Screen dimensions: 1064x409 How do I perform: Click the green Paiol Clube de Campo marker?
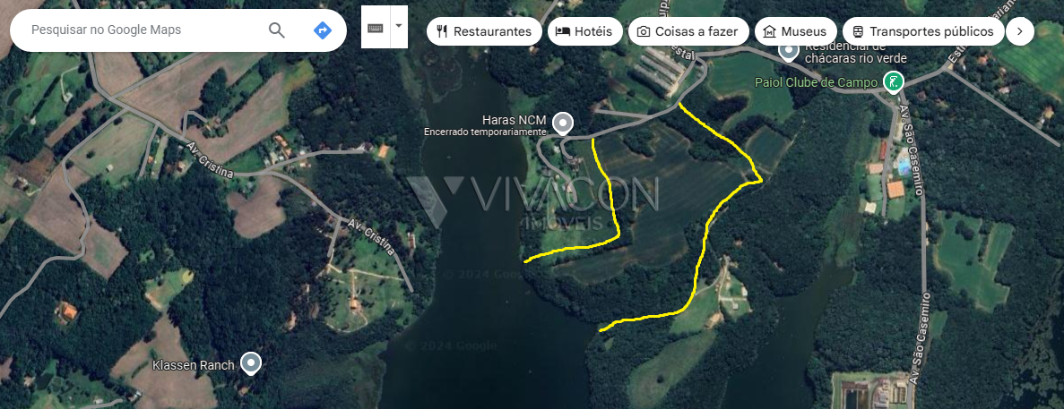895,82
